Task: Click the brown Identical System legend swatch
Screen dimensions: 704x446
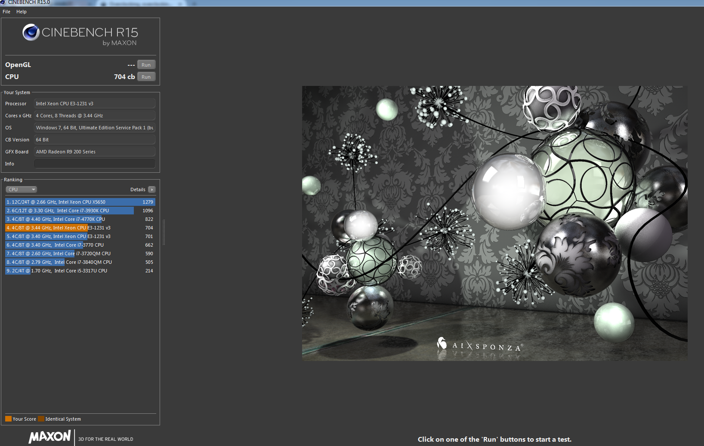Action: click(x=41, y=419)
